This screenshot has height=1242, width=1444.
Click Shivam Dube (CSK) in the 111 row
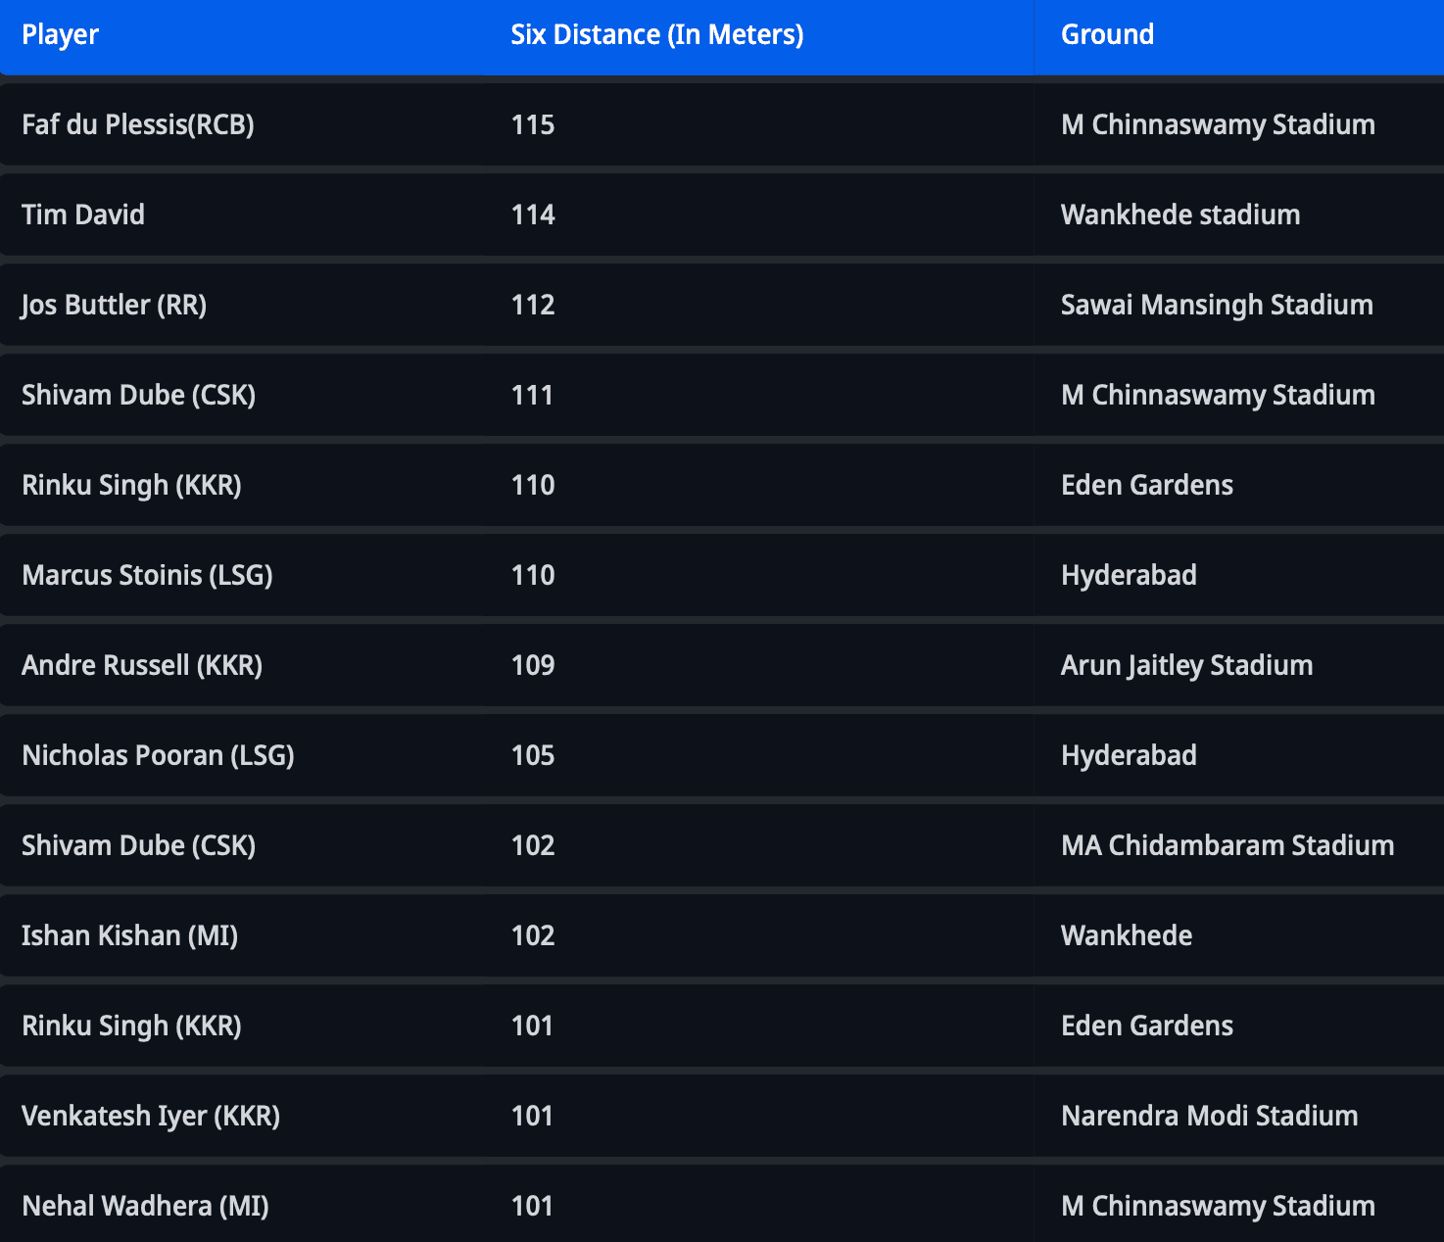[x=138, y=396]
